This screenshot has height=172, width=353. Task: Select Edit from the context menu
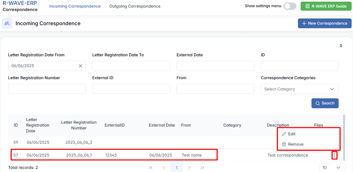[292, 134]
